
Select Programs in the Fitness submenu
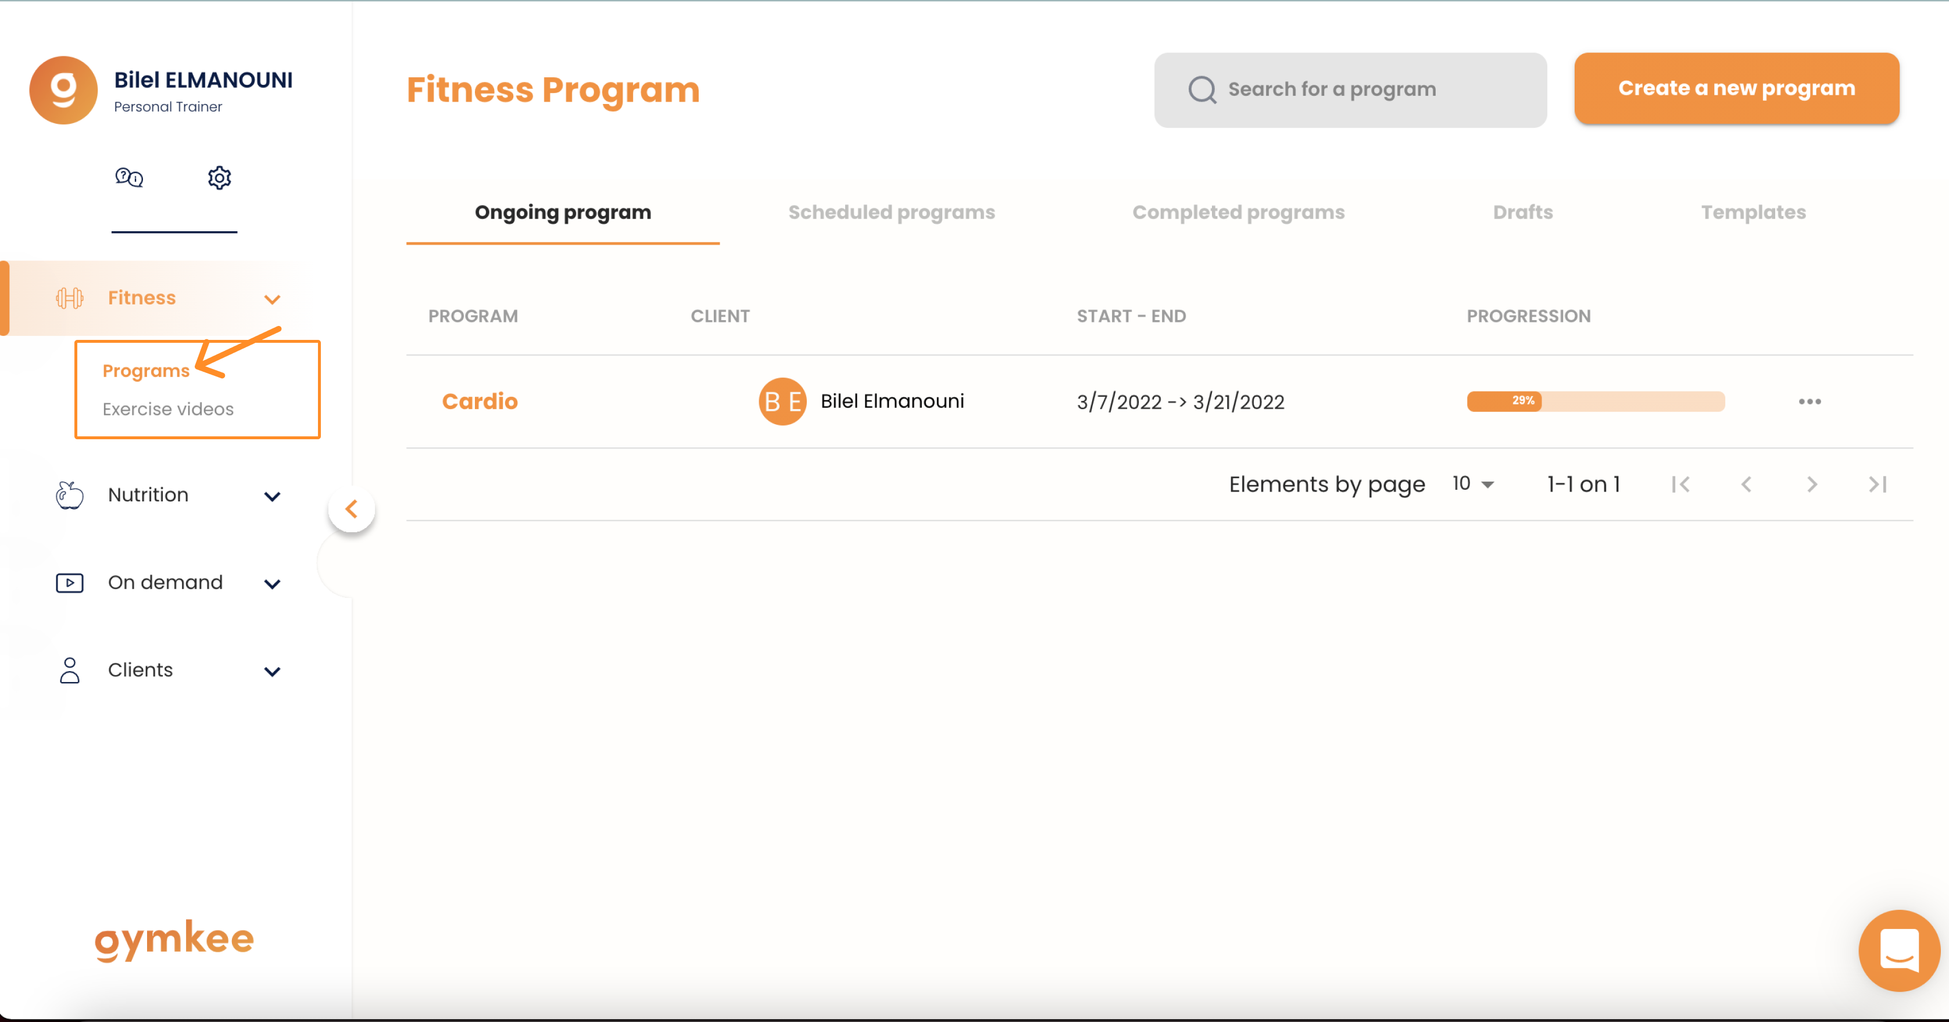click(146, 371)
